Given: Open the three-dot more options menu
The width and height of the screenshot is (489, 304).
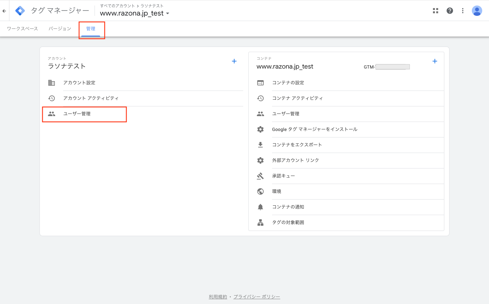Looking at the screenshot, I should 463,11.
